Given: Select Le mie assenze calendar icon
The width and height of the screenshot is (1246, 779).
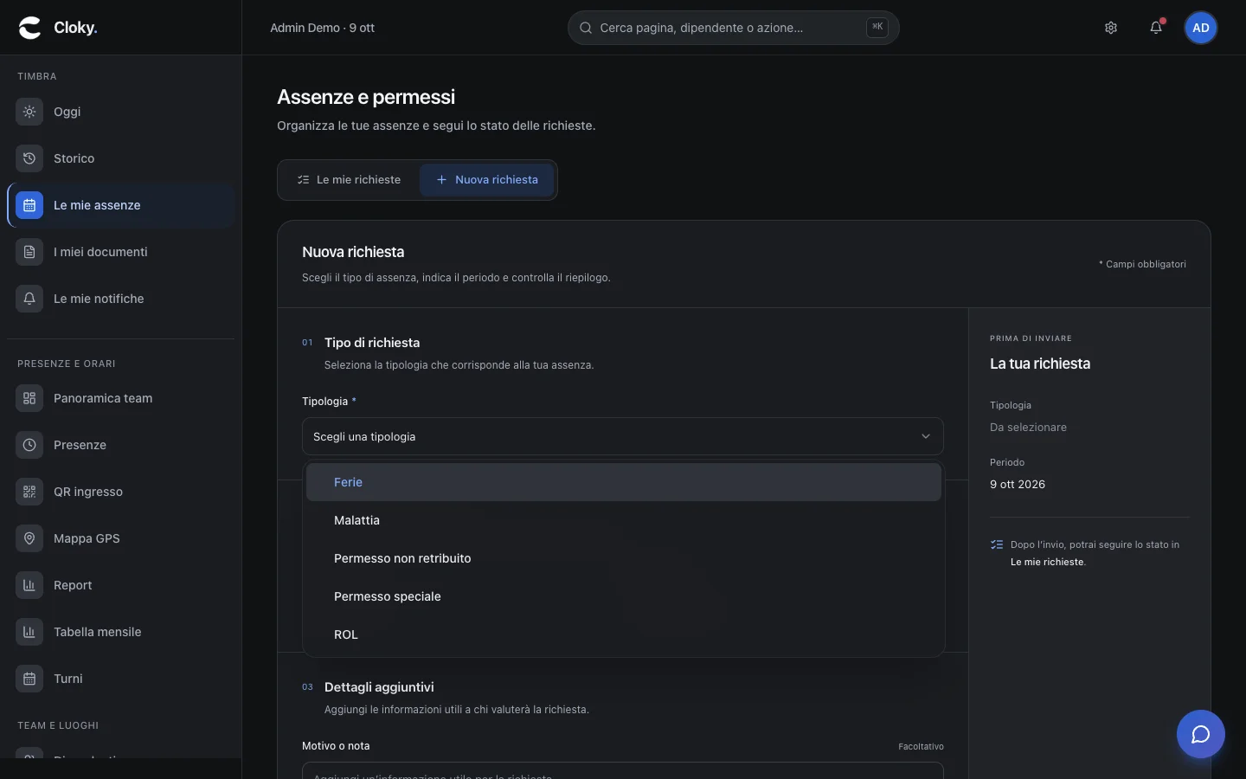Looking at the screenshot, I should [29, 205].
